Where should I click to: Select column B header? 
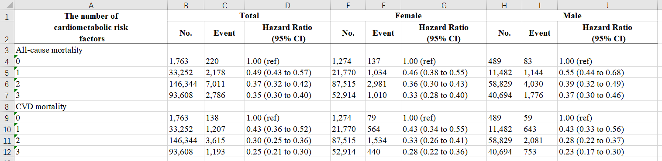(x=186, y=5)
